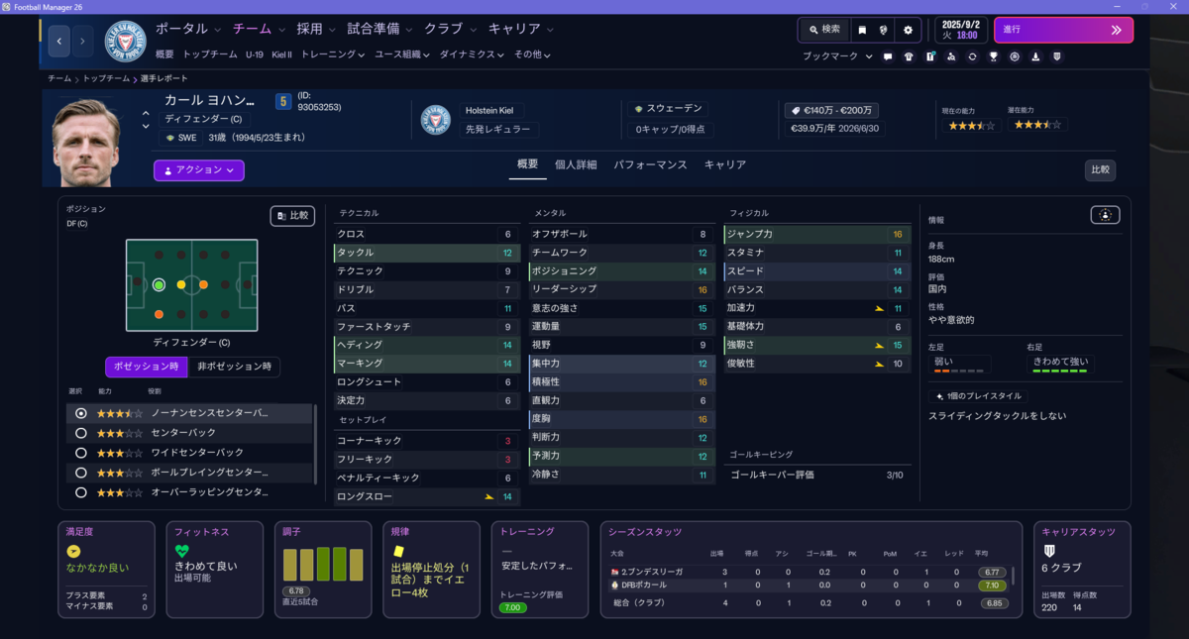Switch to ポゼッション時 view
1189x639 pixels.
click(146, 367)
